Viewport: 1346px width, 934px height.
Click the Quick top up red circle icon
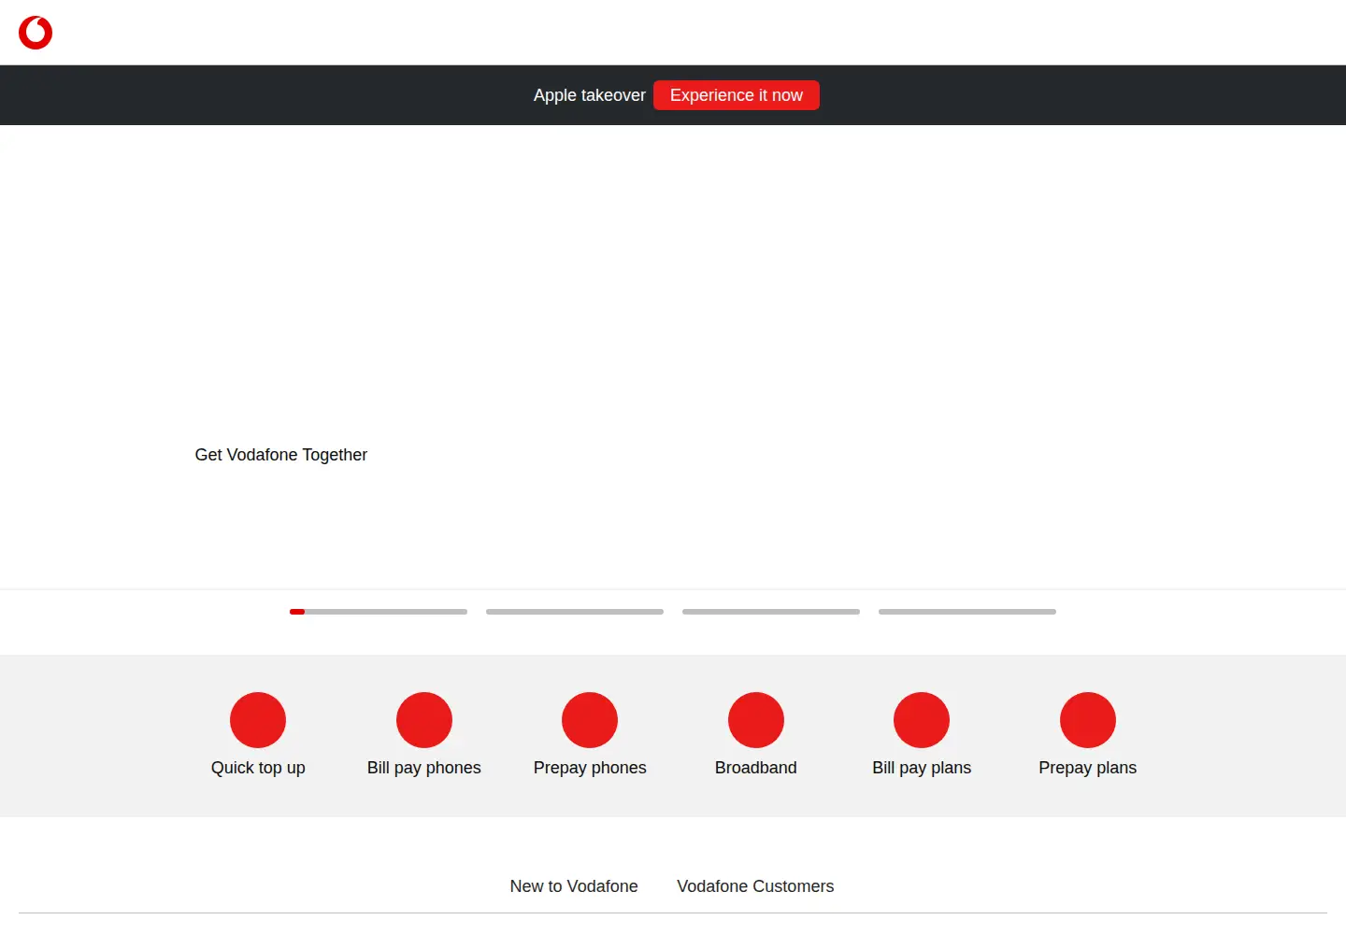258,720
